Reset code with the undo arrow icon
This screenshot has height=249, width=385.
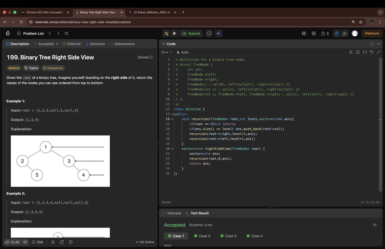pyautogui.click(x=372, y=52)
